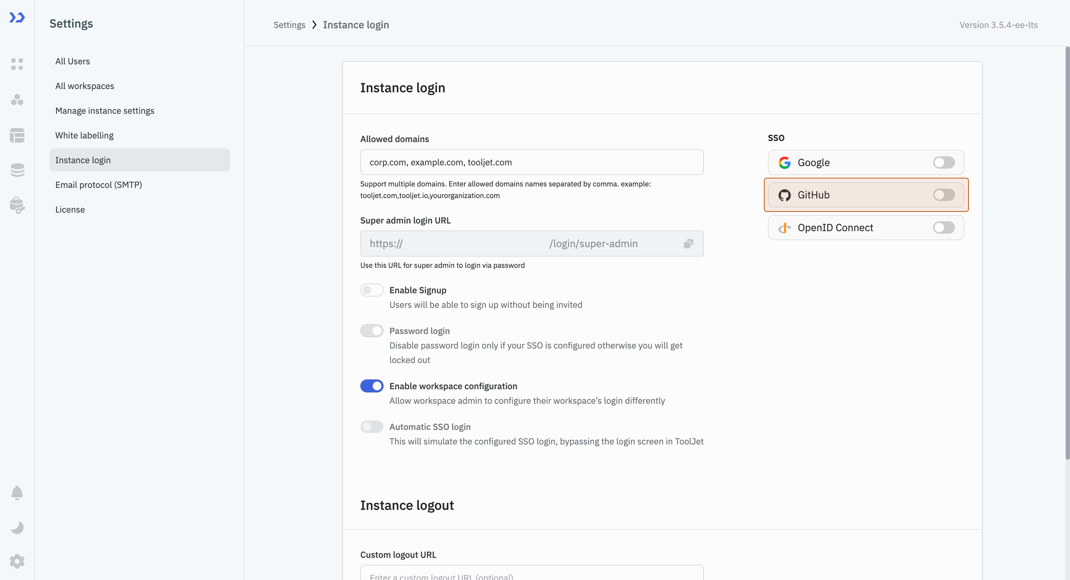The width and height of the screenshot is (1070, 580).
Task: Select the Workflows hexagons icon in sidebar
Action: tap(17, 100)
